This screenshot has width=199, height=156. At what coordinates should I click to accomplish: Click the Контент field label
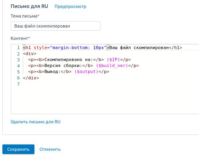click(x=19, y=38)
